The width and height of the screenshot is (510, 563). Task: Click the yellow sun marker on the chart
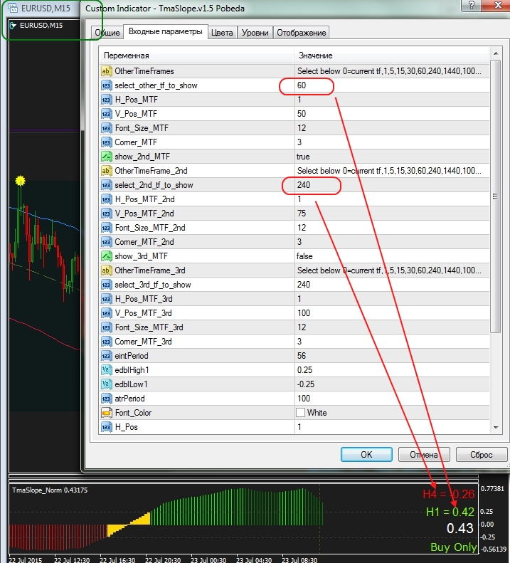[21, 181]
